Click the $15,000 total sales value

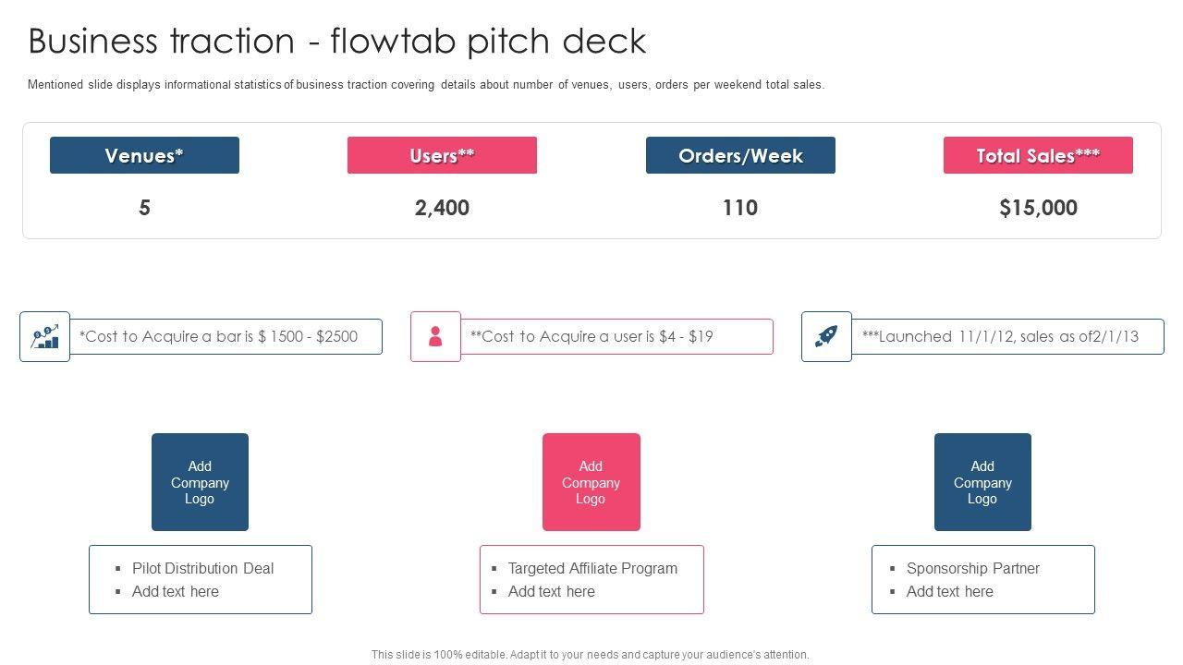pyautogui.click(x=1038, y=208)
